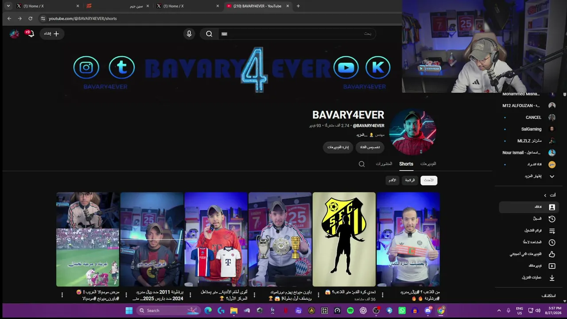The image size is (567, 319).
Task: Search within channel using magnifier icon
Action: click(x=362, y=164)
